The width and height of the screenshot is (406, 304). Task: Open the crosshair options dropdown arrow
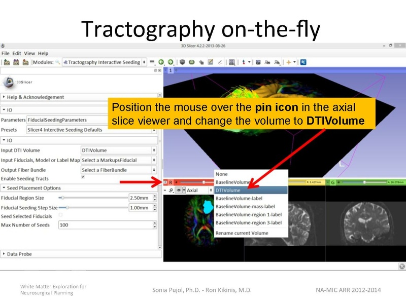pos(294,62)
